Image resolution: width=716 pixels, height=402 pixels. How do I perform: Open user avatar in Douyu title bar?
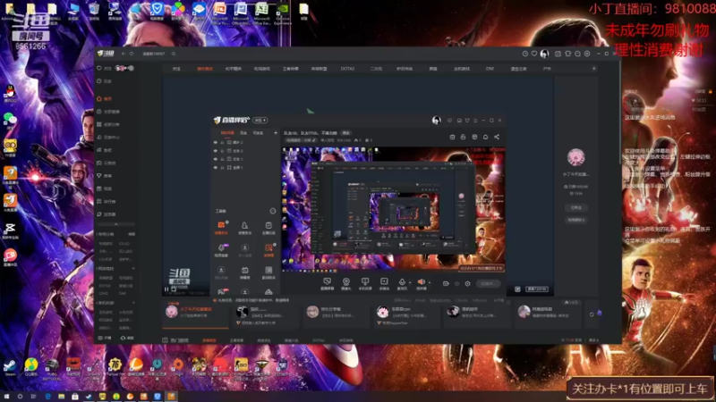point(544,54)
